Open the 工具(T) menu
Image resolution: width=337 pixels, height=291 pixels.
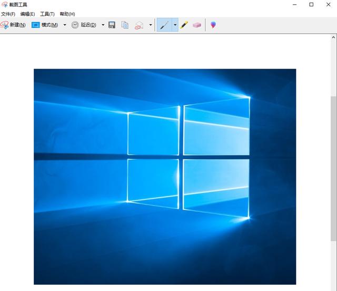(47, 14)
